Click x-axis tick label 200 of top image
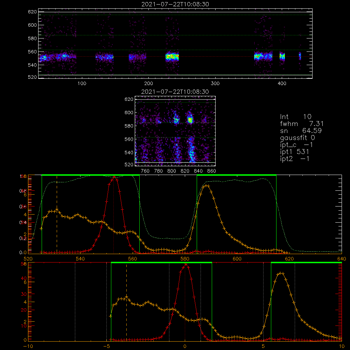Viewport: 350px width, 350px height. pos(148,84)
